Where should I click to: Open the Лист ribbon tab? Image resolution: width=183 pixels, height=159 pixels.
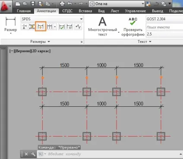[115, 11]
